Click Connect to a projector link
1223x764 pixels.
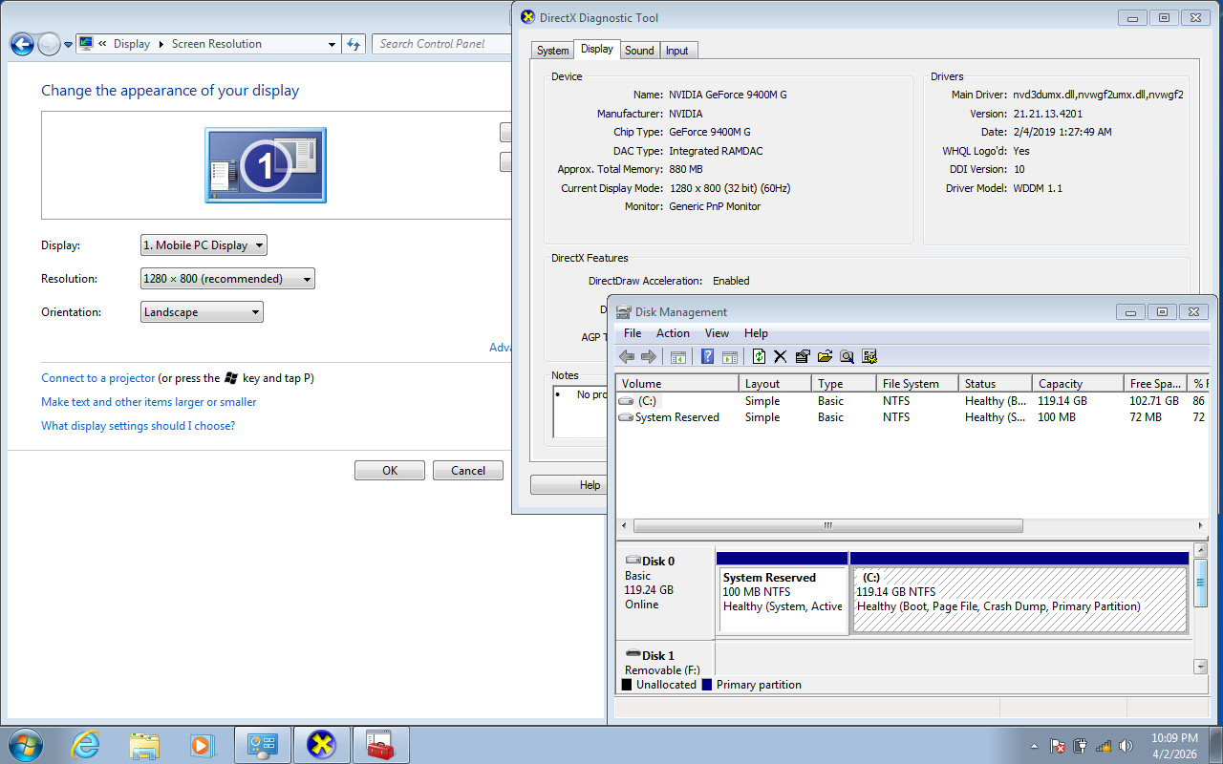click(x=97, y=378)
